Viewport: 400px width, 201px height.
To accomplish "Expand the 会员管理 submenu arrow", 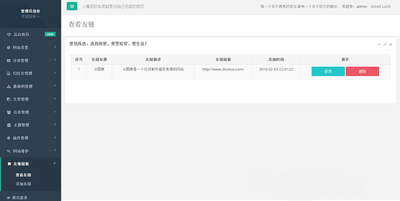I will (x=55, y=112).
